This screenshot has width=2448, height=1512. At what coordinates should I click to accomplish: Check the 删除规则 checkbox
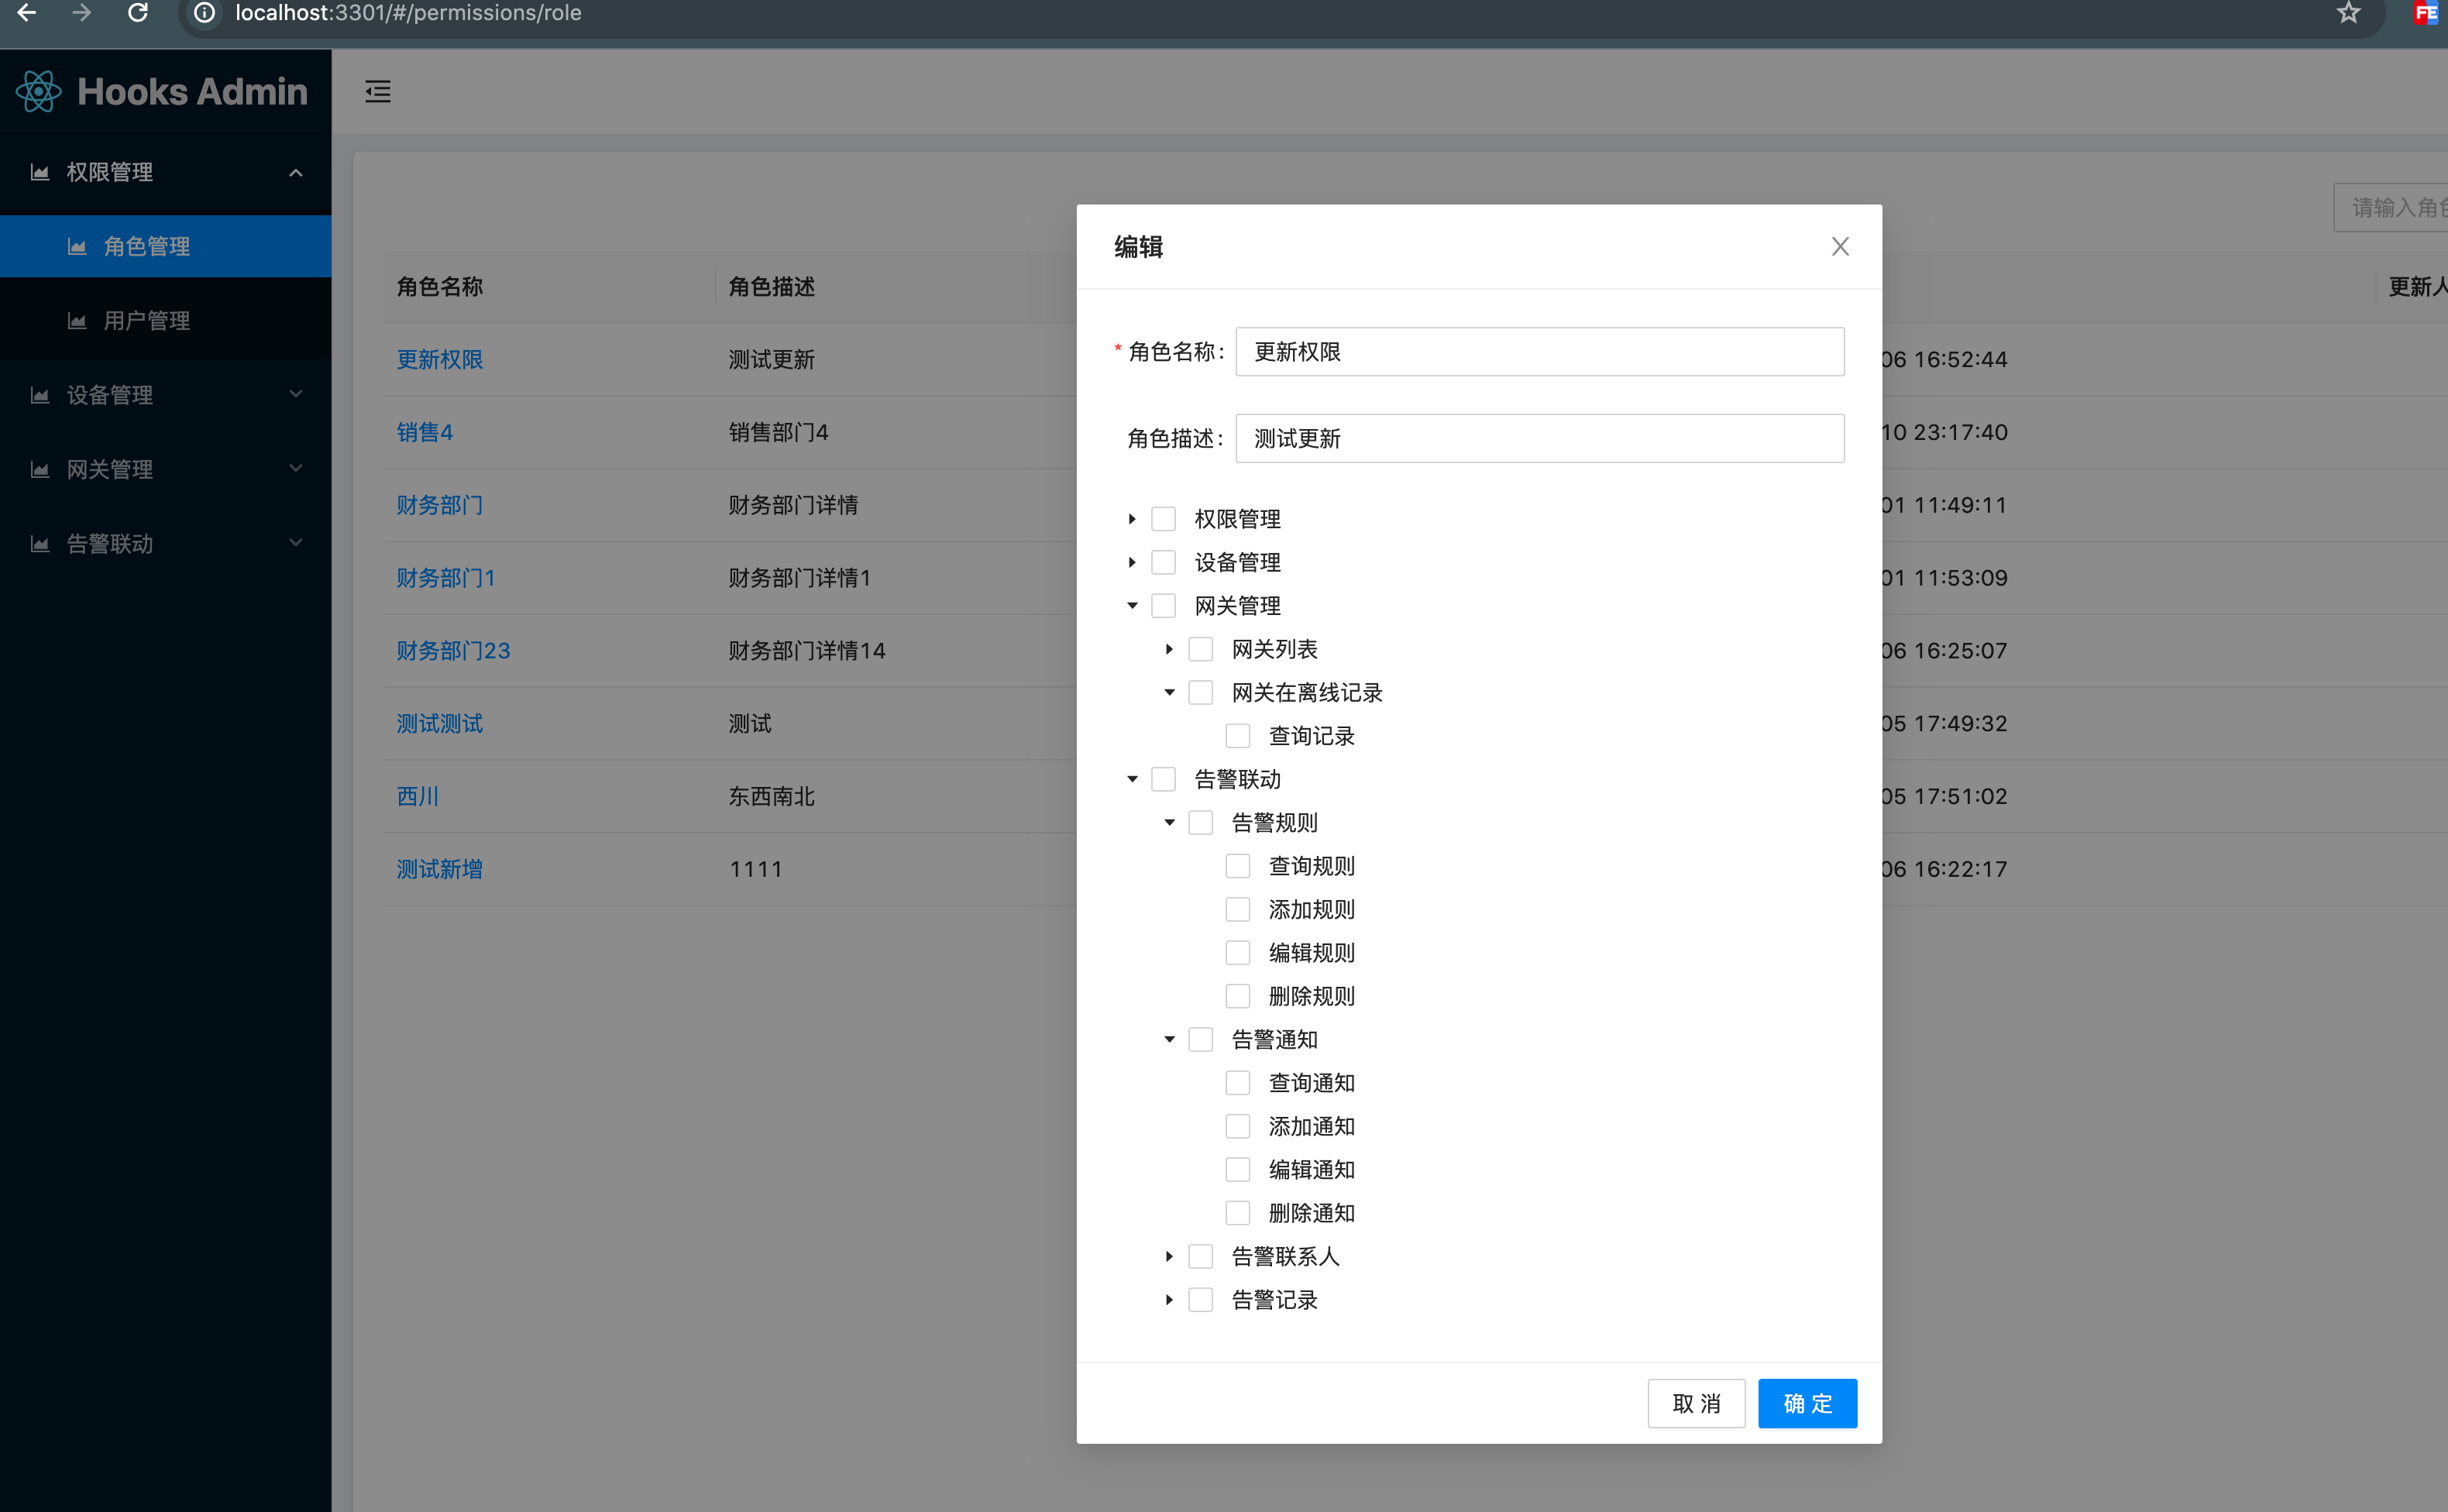click(x=1238, y=996)
